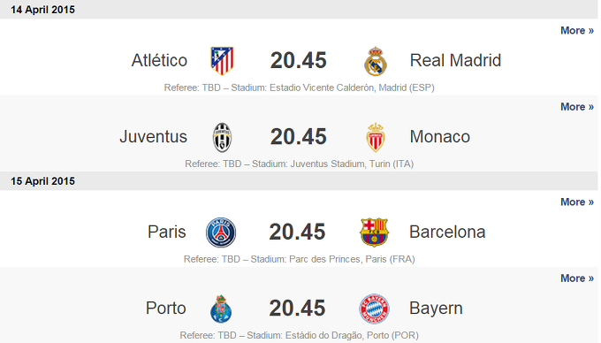Open the FC Barcelona crest

(x=374, y=232)
